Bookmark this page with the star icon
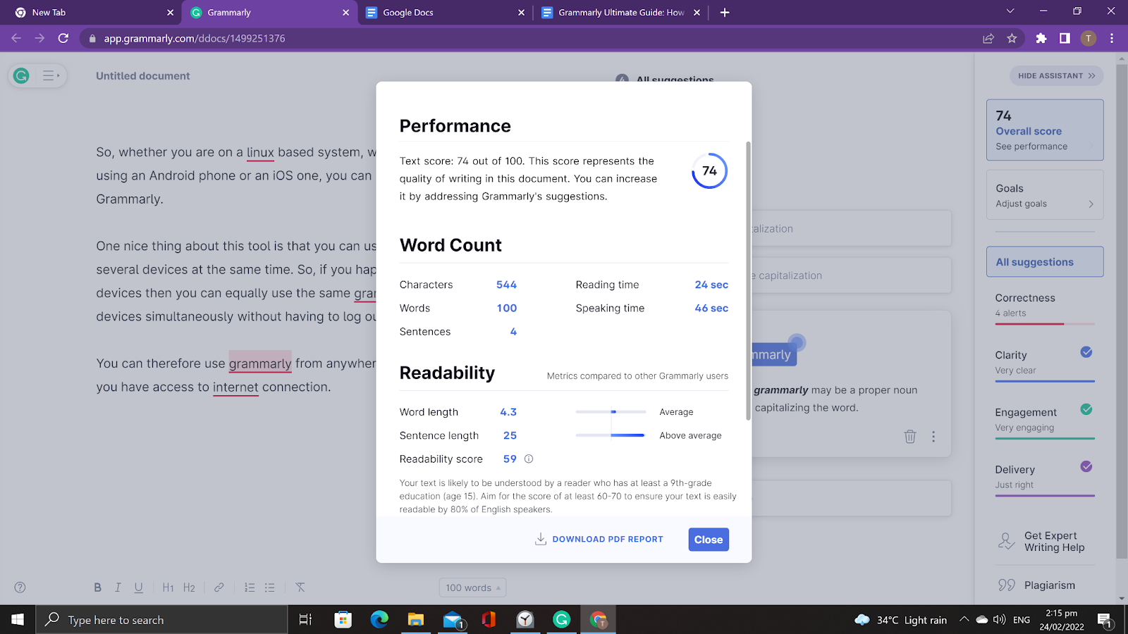The height and width of the screenshot is (634, 1128). point(1012,39)
